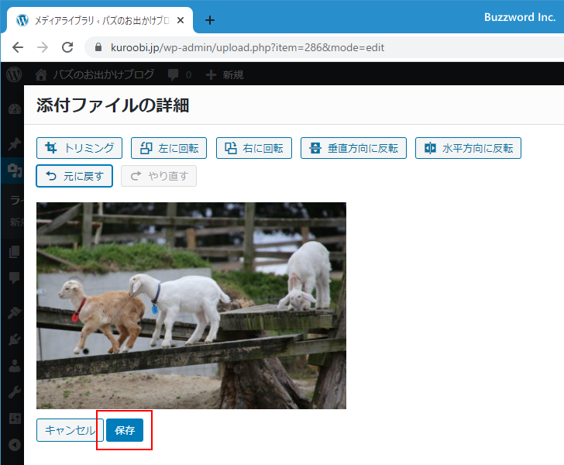Viewport: 564px width, 465px height.
Task: Open the Posts pin icon in the sidebar
Action: (x=14, y=143)
